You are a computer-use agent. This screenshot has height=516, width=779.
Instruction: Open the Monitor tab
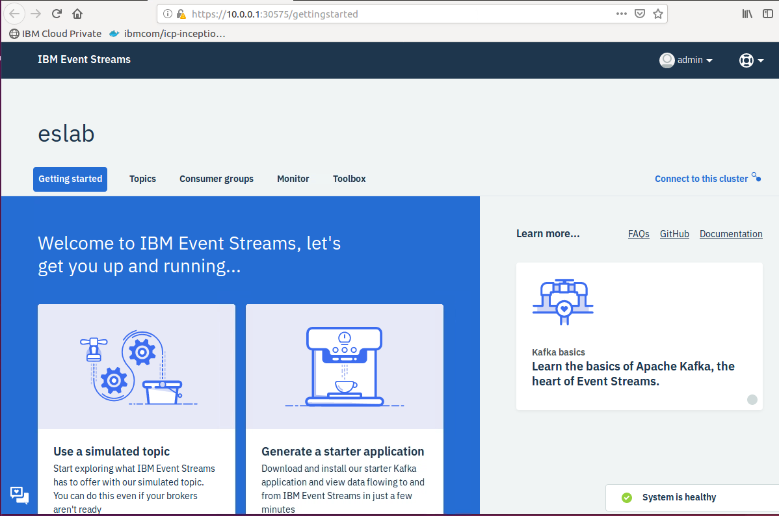coord(293,179)
